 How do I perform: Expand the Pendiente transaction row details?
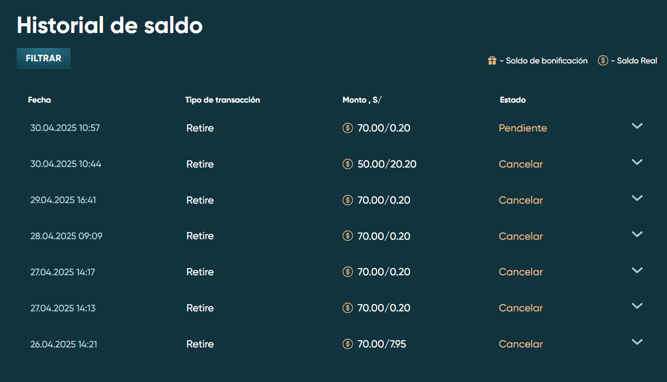click(637, 126)
